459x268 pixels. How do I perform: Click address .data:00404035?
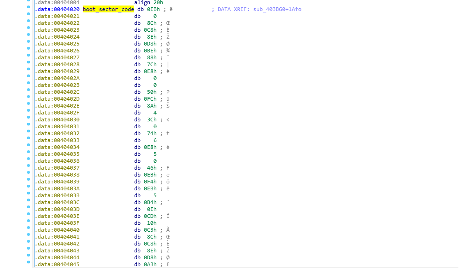click(x=57, y=154)
